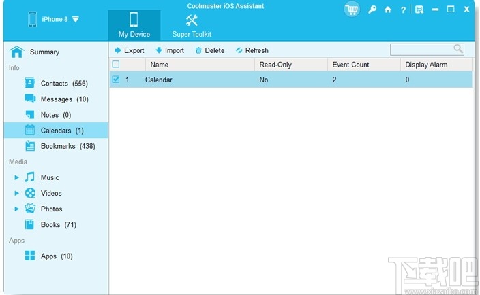Image resolution: width=480 pixels, height=295 pixels.
Task: Open Books (71) in sidebar
Action: tap(59, 224)
